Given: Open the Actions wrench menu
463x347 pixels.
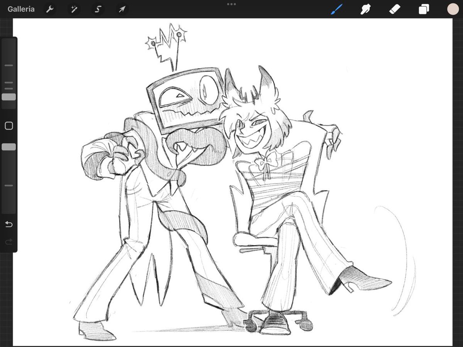Looking at the screenshot, I should 50,9.
